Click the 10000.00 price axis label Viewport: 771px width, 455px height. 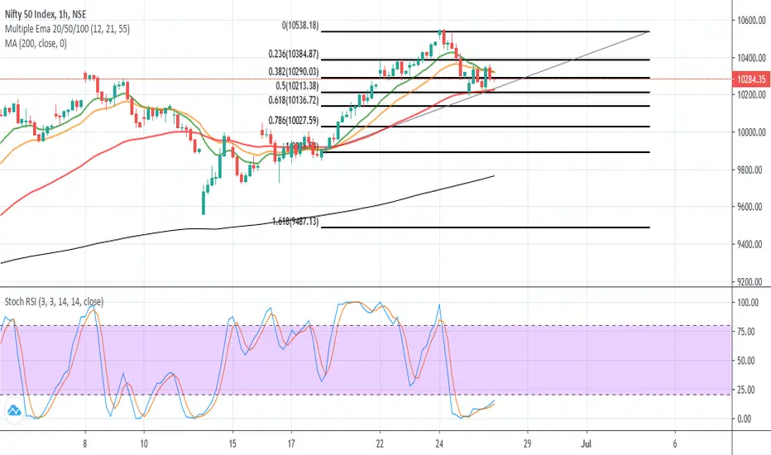[x=751, y=132]
